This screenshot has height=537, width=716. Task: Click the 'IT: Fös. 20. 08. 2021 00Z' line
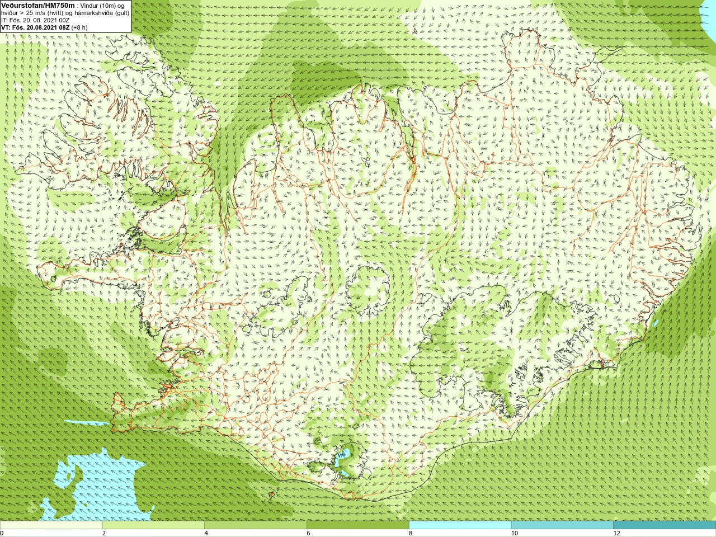pos(35,20)
